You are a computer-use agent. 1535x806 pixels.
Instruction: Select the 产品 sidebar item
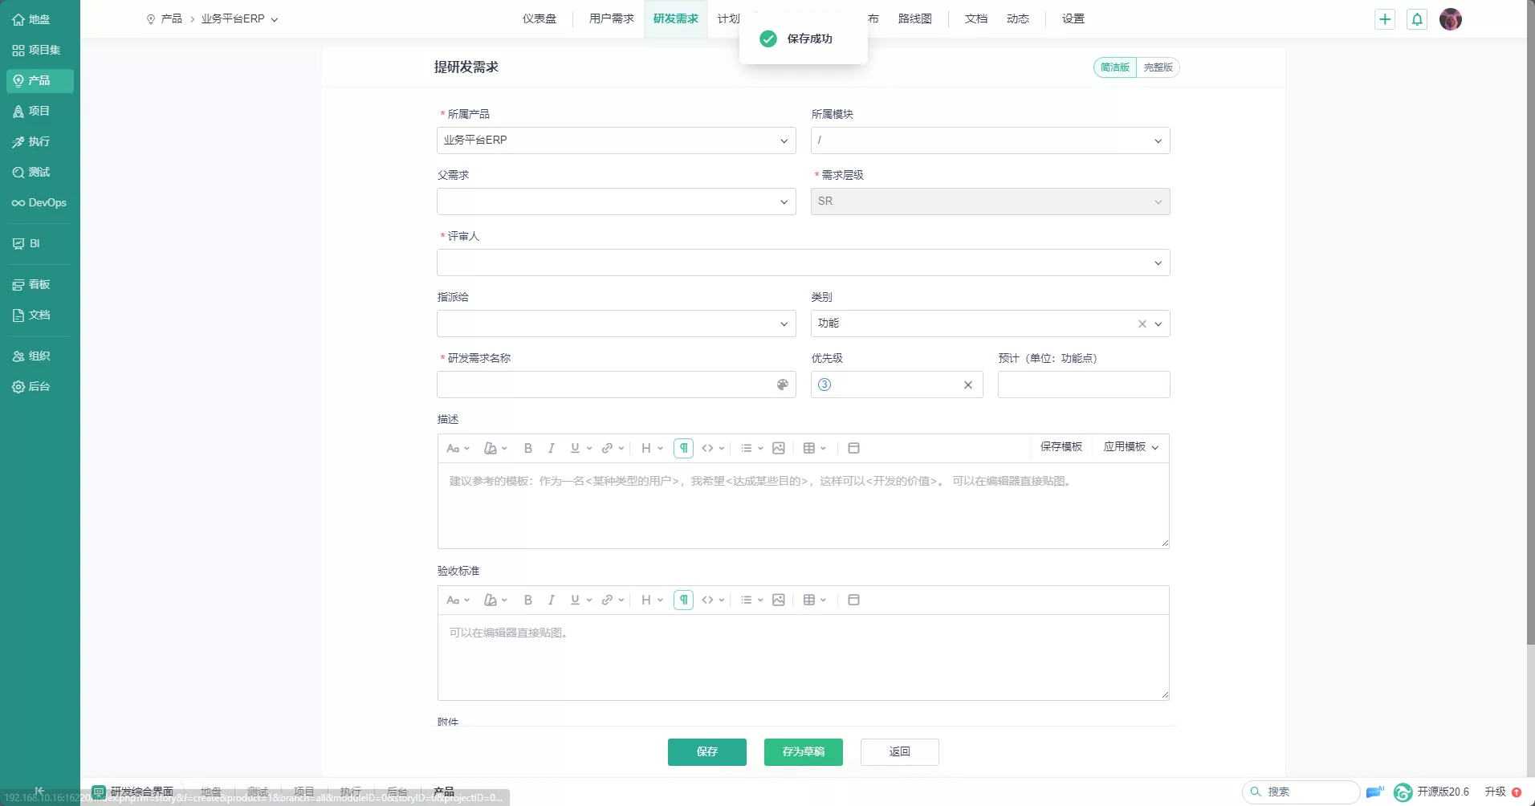click(x=39, y=80)
